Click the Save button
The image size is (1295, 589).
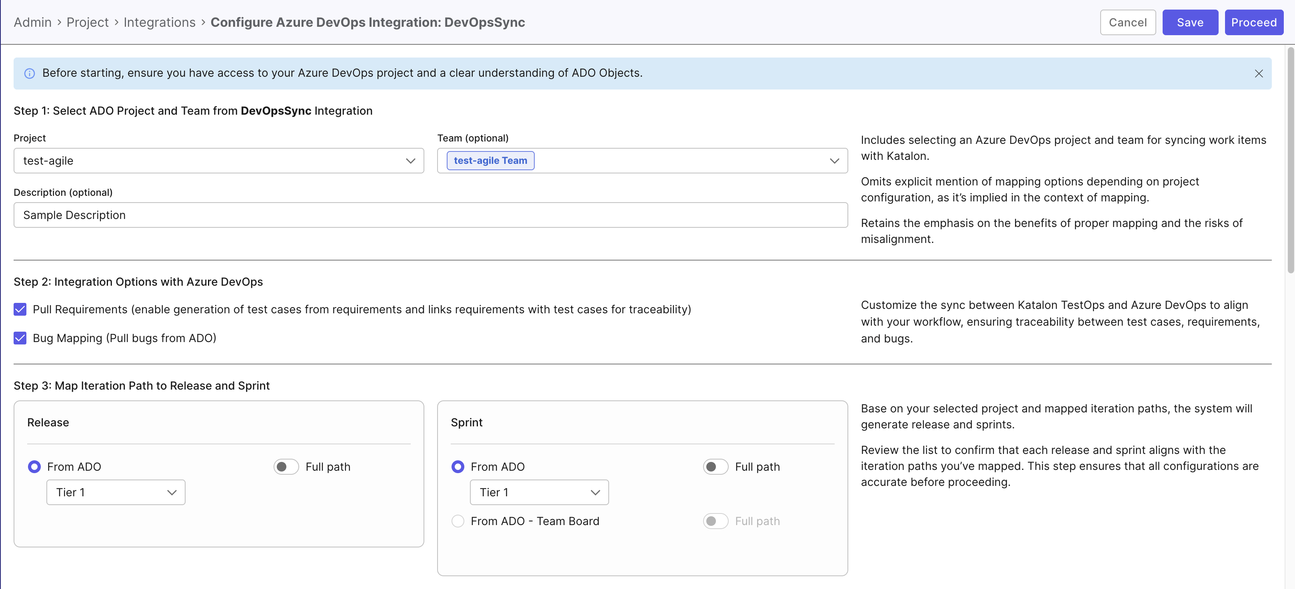(x=1190, y=22)
